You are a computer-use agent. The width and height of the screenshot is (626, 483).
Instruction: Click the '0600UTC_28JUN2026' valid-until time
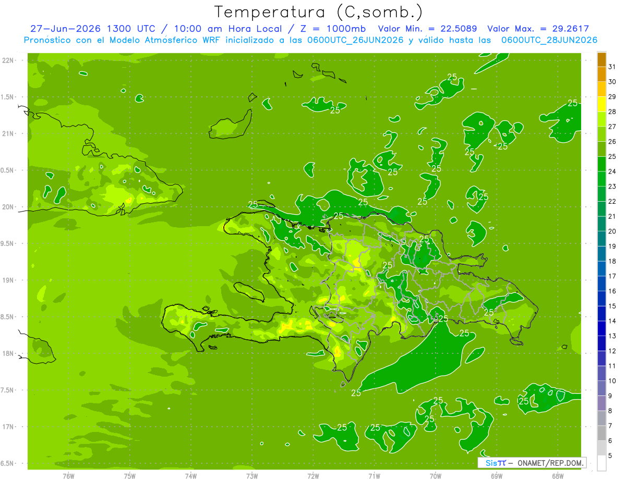coord(549,40)
